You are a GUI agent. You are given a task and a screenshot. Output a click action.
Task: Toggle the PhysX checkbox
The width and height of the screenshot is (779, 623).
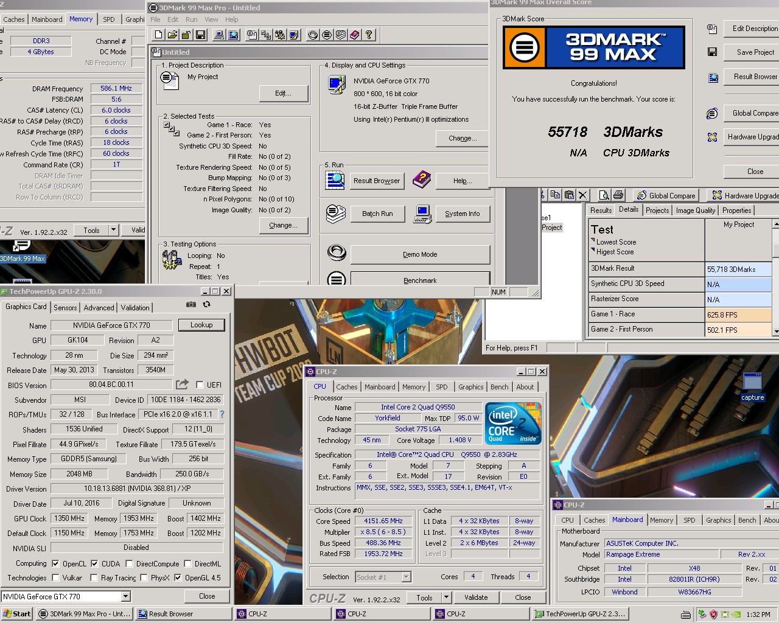[x=144, y=577]
